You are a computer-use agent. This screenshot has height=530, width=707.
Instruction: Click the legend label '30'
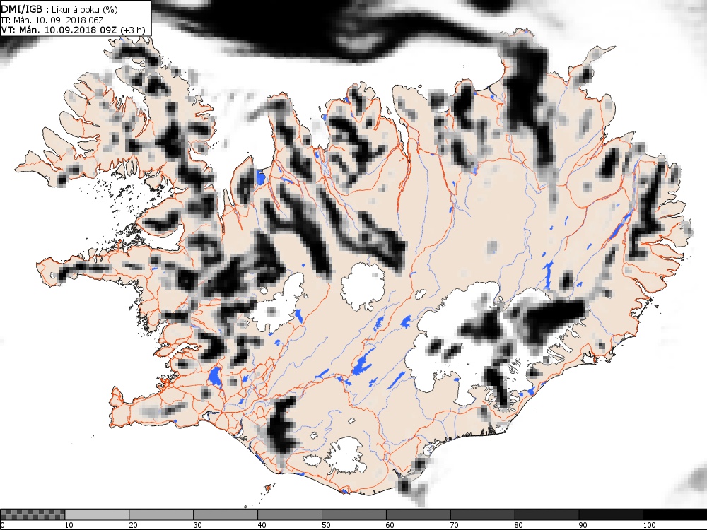click(x=197, y=525)
